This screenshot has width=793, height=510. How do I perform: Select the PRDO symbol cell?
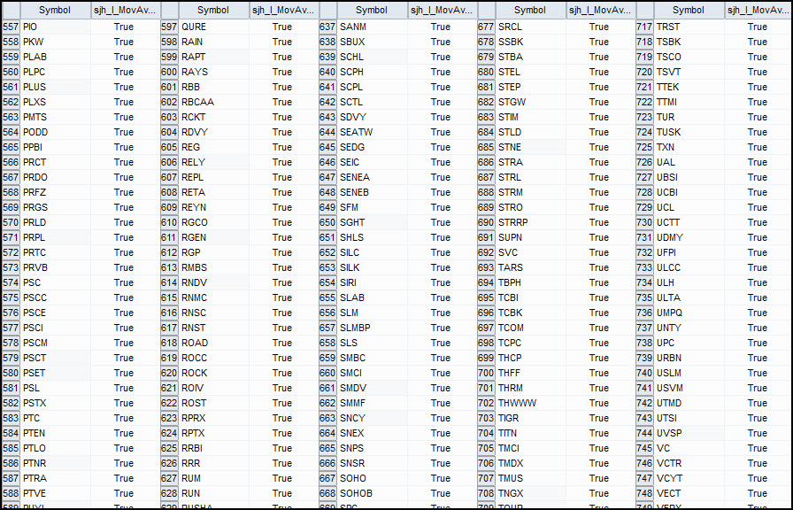(55, 177)
